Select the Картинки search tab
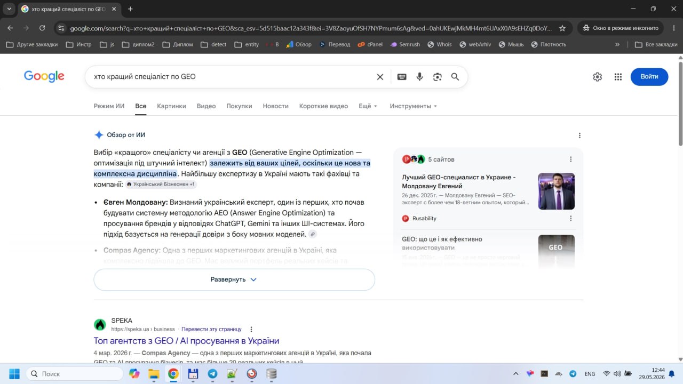Image resolution: width=683 pixels, height=384 pixels. pyautogui.click(x=171, y=106)
